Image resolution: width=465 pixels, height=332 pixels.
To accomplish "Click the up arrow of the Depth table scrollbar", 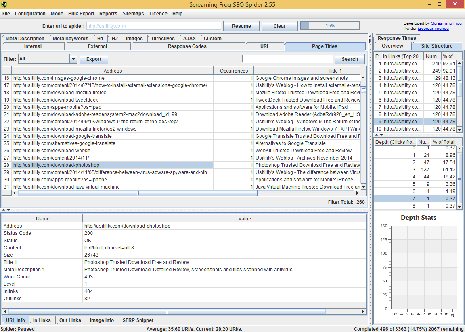I will (x=459, y=149).
